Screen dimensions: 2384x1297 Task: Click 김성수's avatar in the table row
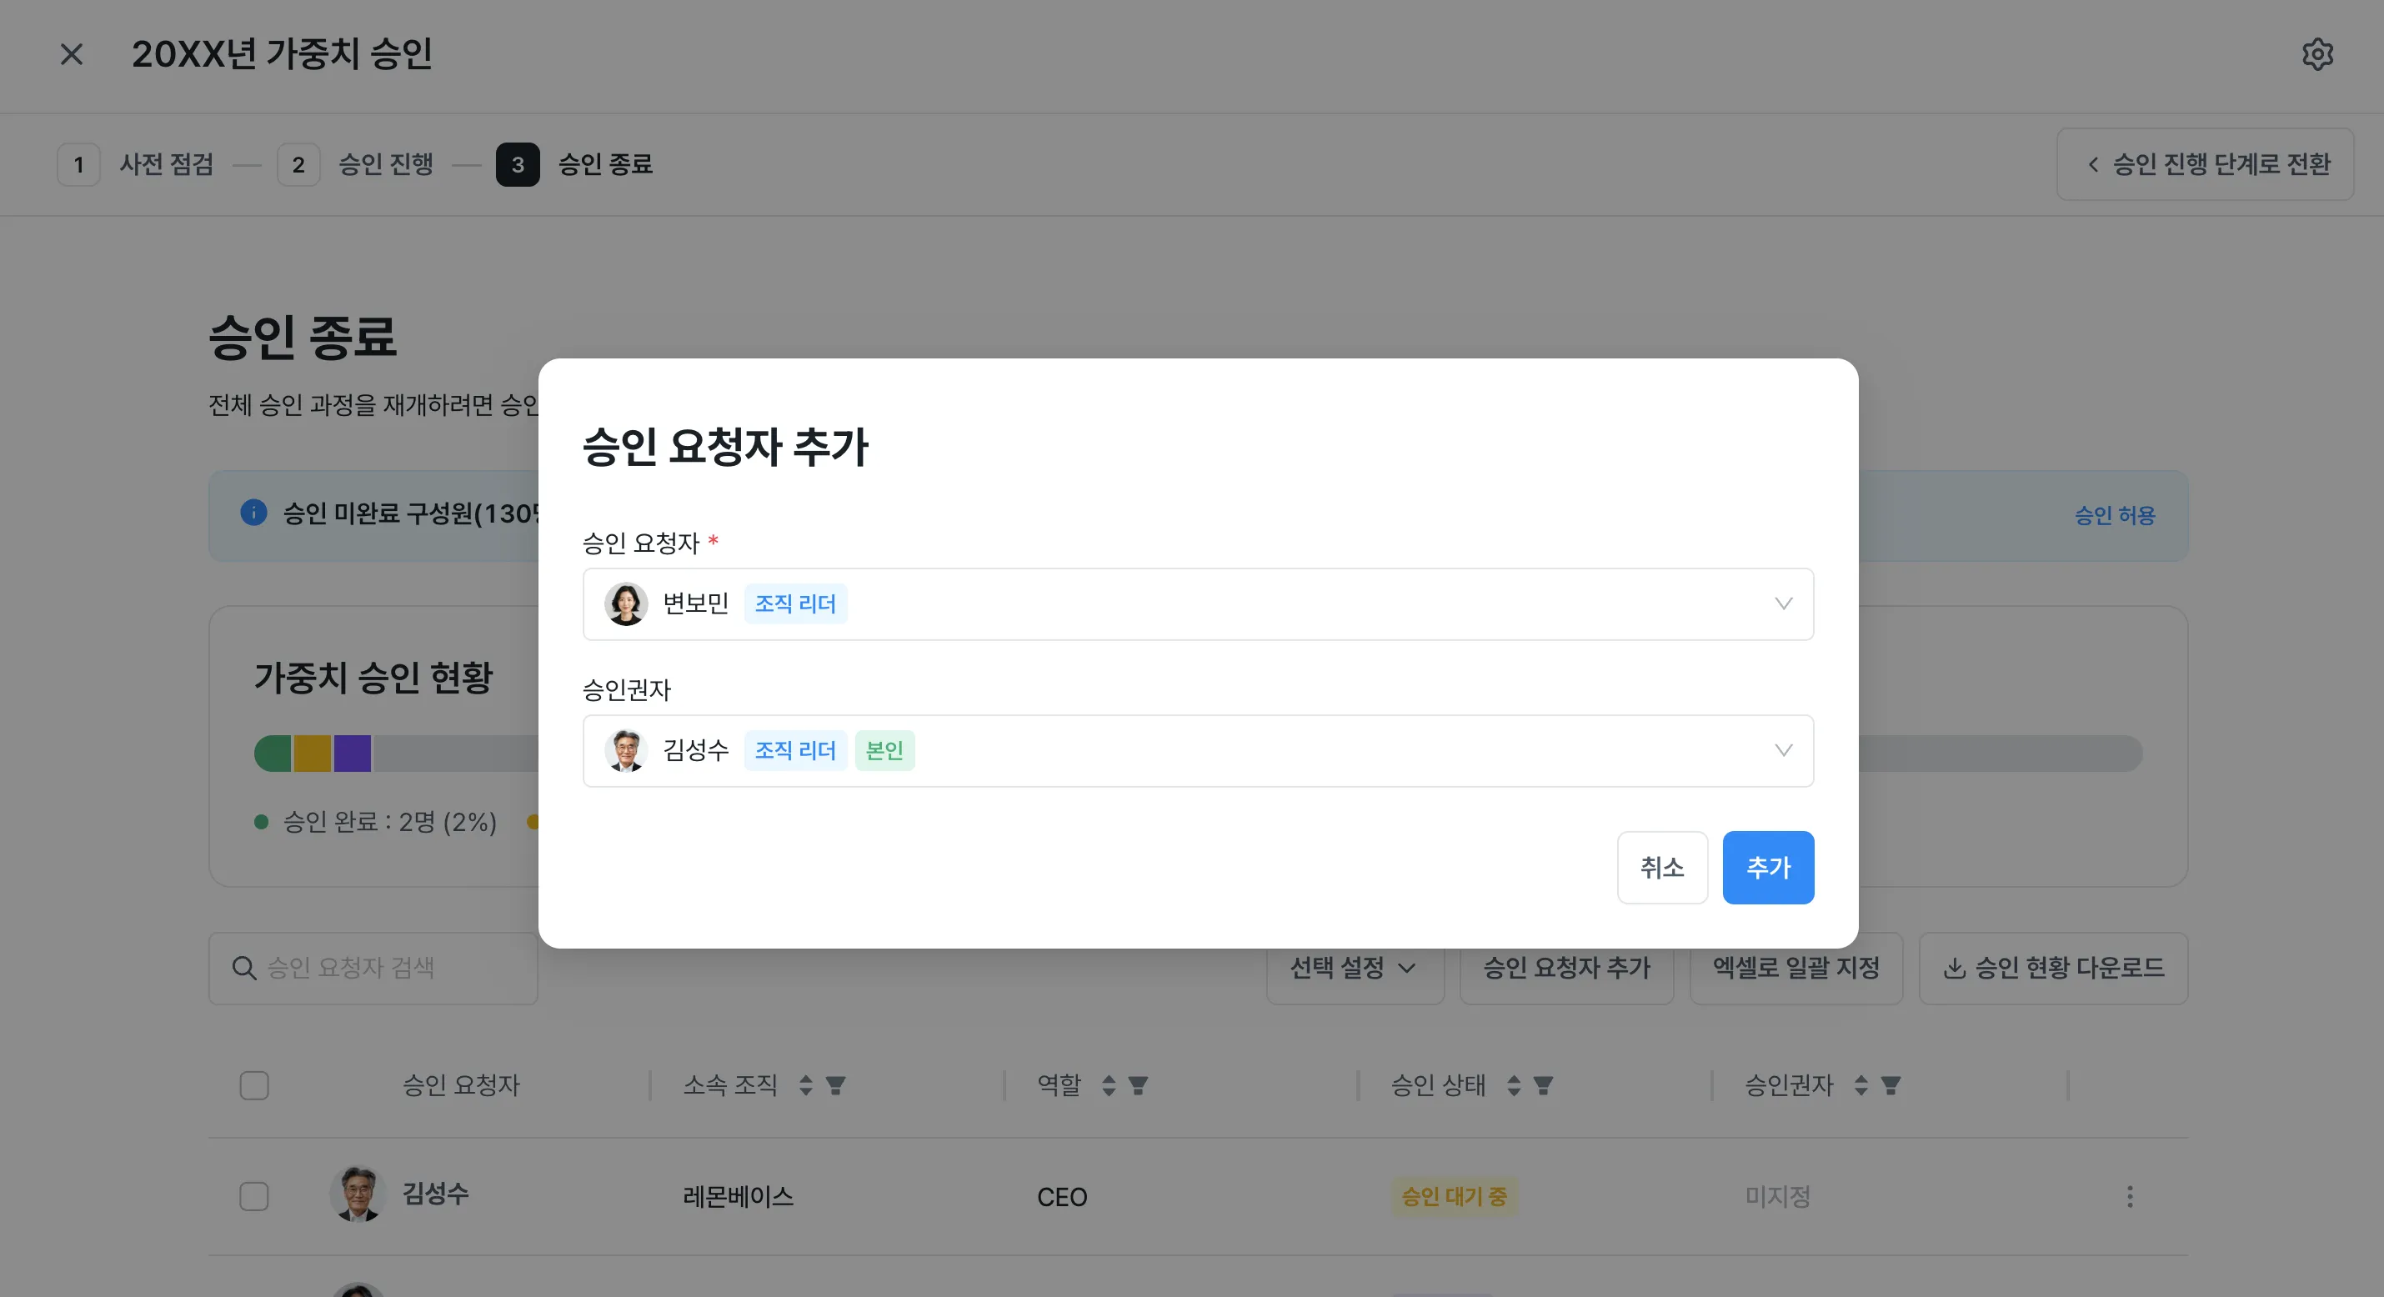[x=358, y=1194]
